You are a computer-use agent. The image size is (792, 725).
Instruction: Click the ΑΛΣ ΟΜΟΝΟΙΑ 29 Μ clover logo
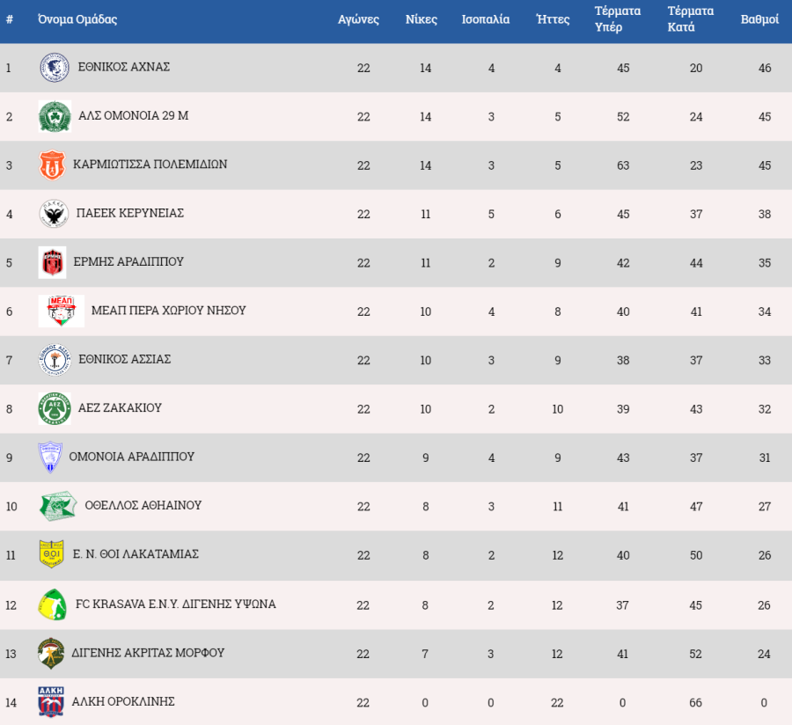55,117
